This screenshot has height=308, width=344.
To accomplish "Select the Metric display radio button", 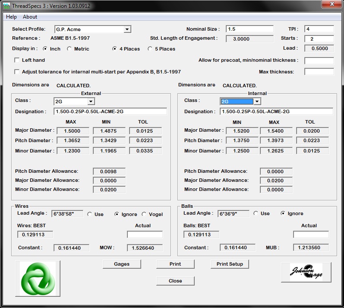I will click(69, 49).
